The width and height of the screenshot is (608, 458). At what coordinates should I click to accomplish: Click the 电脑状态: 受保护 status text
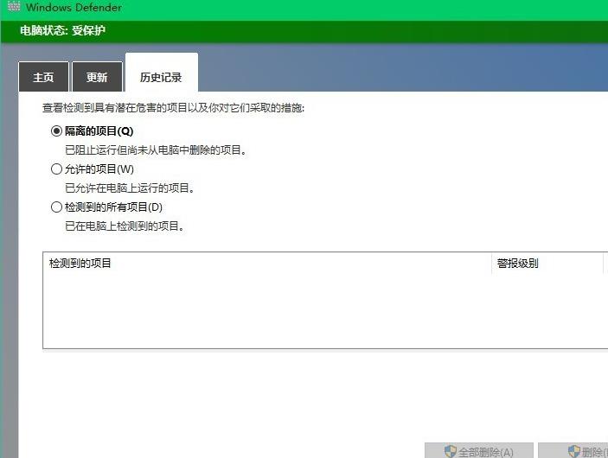click(63, 30)
